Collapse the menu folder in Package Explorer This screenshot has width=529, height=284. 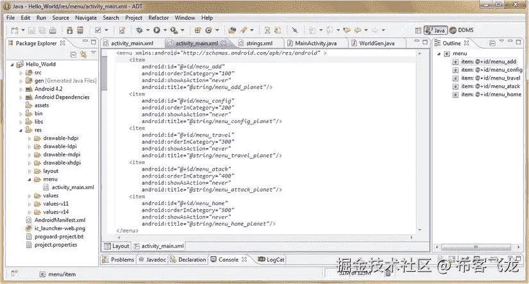(x=29, y=180)
